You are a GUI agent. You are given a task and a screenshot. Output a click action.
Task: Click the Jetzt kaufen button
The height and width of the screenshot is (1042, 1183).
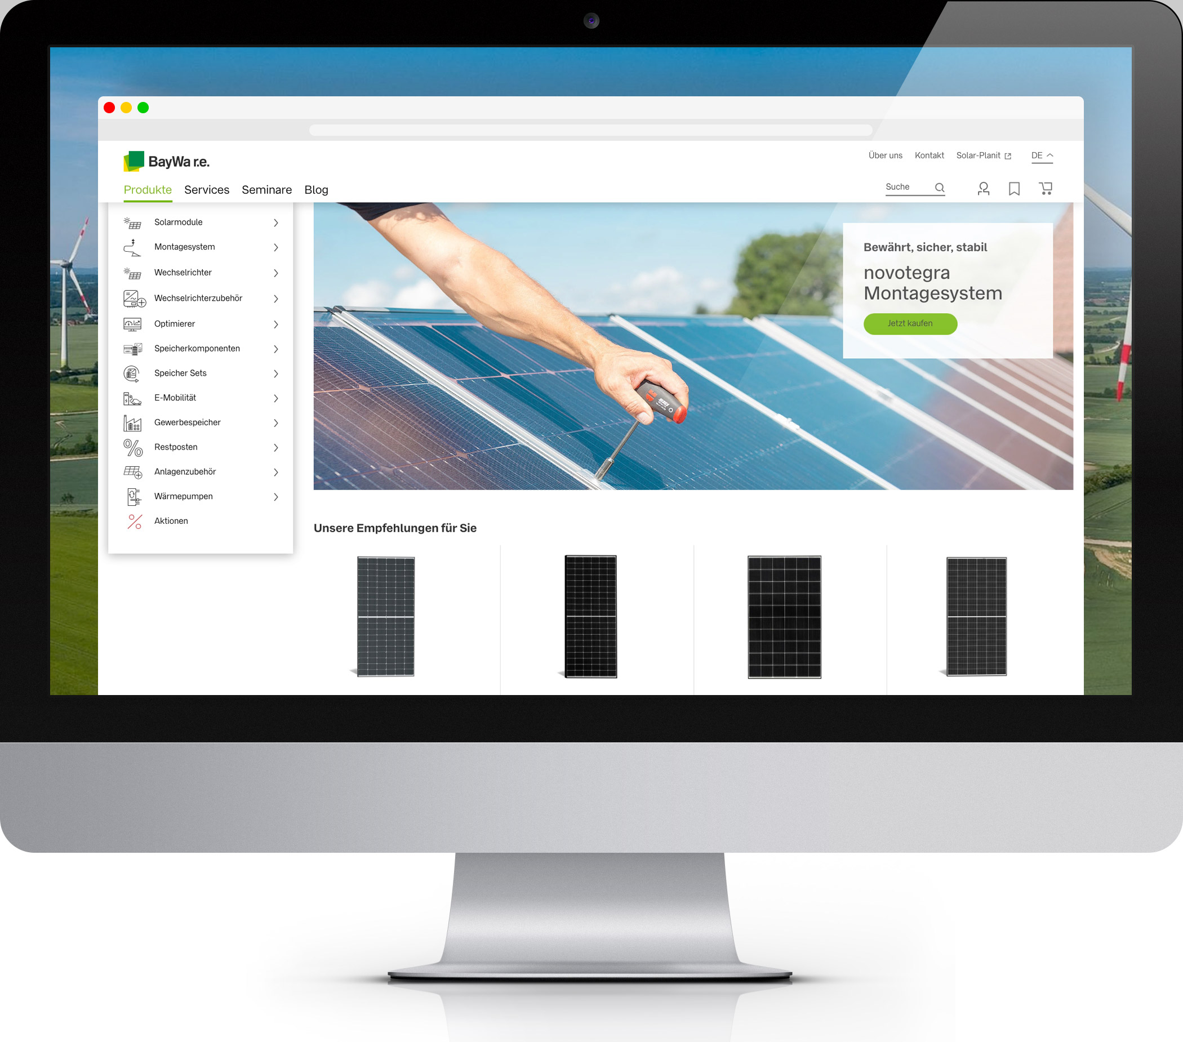point(908,323)
